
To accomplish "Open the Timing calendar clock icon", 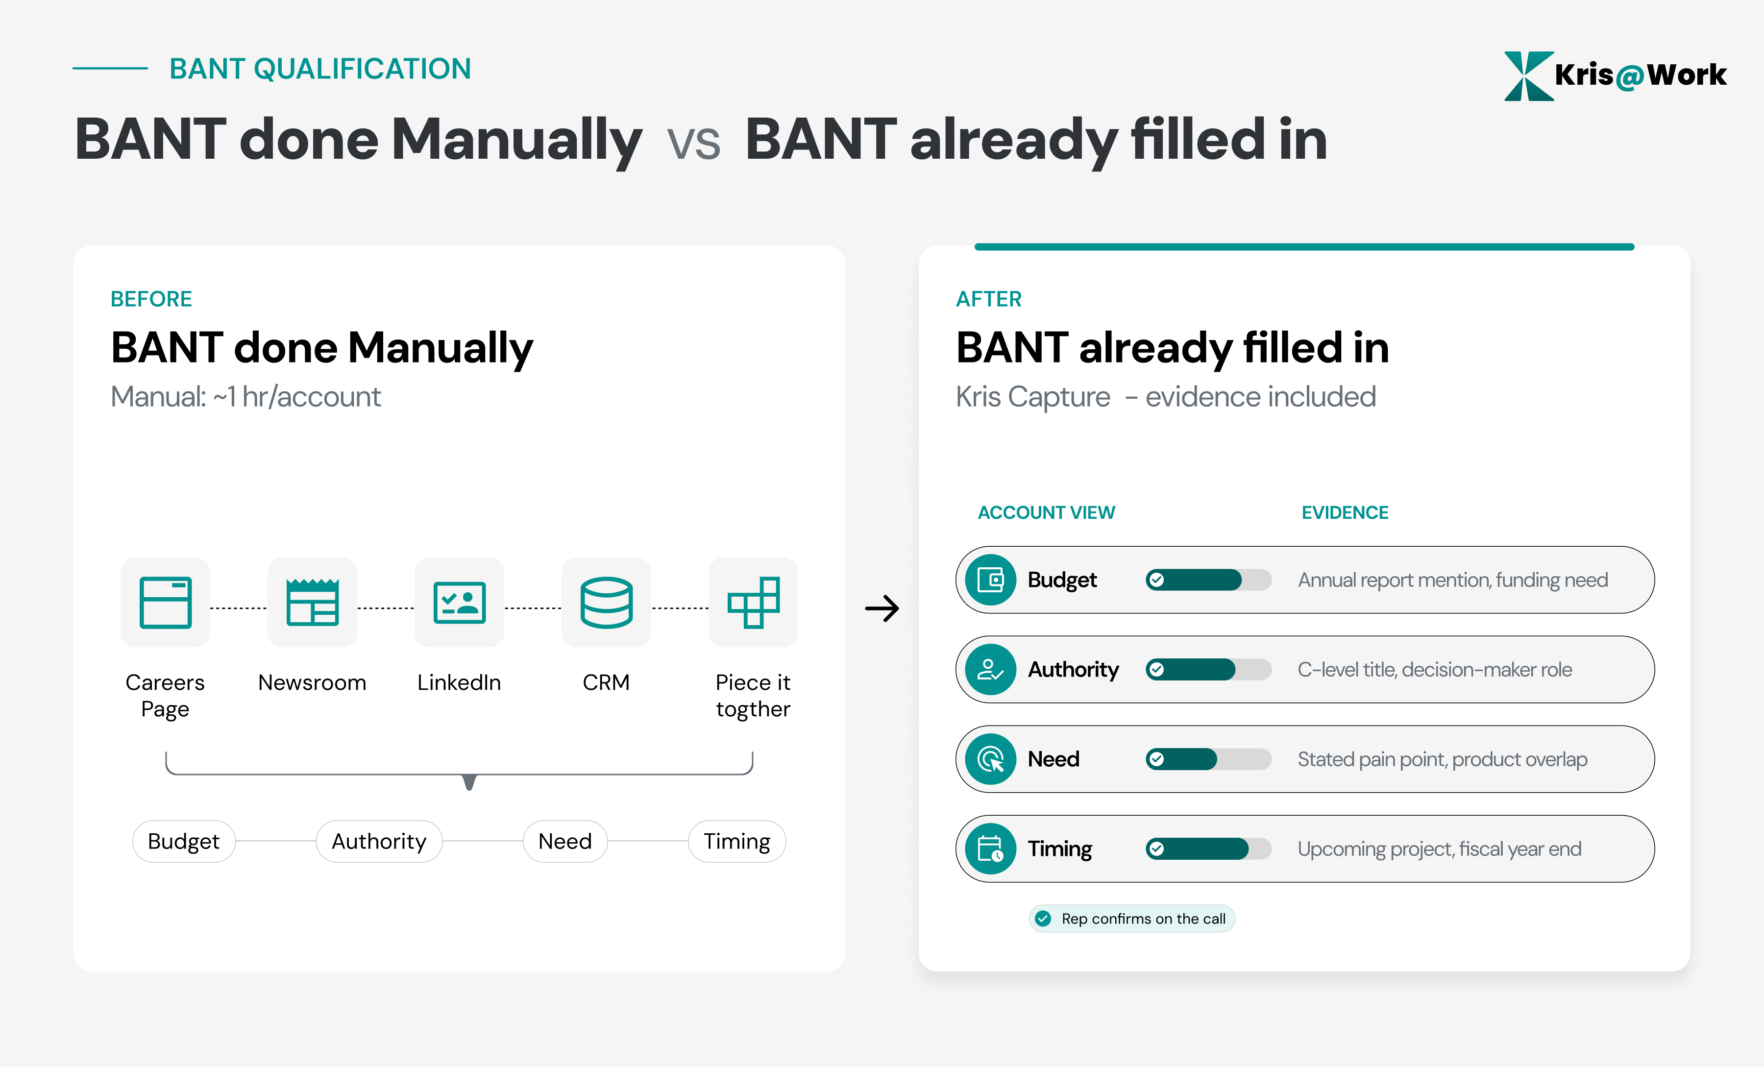I will pos(991,849).
